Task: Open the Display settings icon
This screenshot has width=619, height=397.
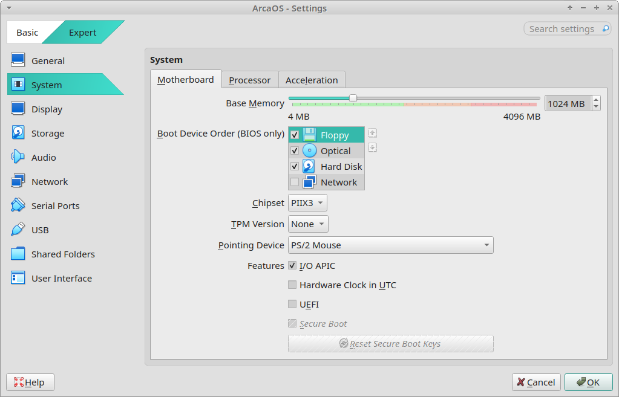Action: [x=18, y=109]
